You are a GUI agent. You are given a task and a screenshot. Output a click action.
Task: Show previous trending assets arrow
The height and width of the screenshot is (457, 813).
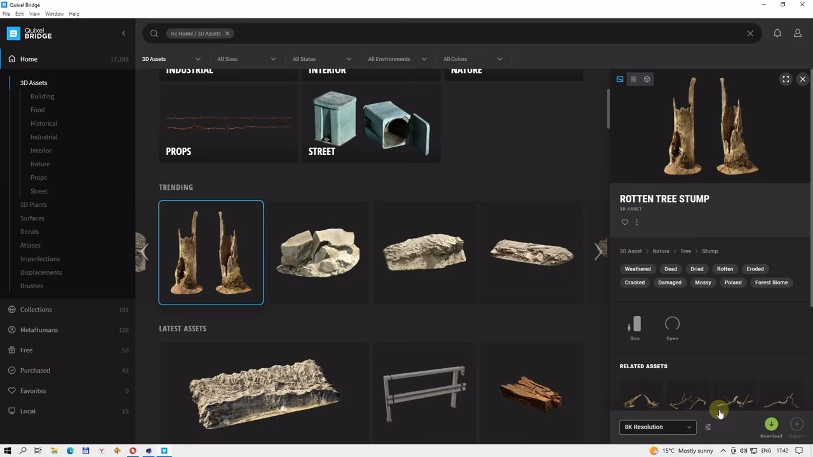click(144, 252)
